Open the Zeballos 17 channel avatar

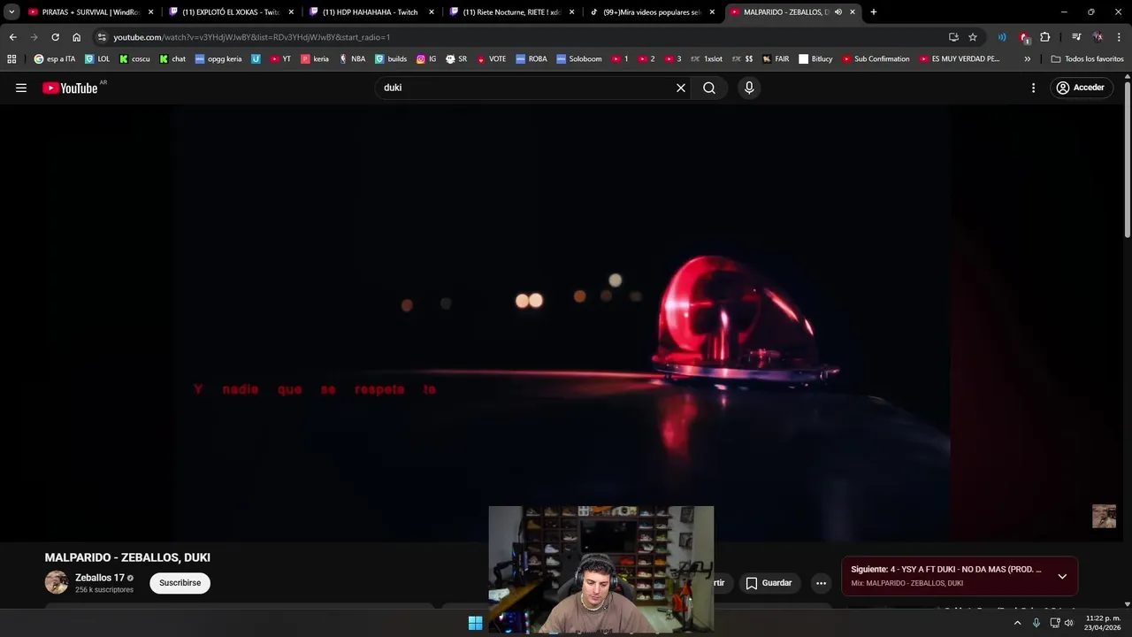[57, 582]
